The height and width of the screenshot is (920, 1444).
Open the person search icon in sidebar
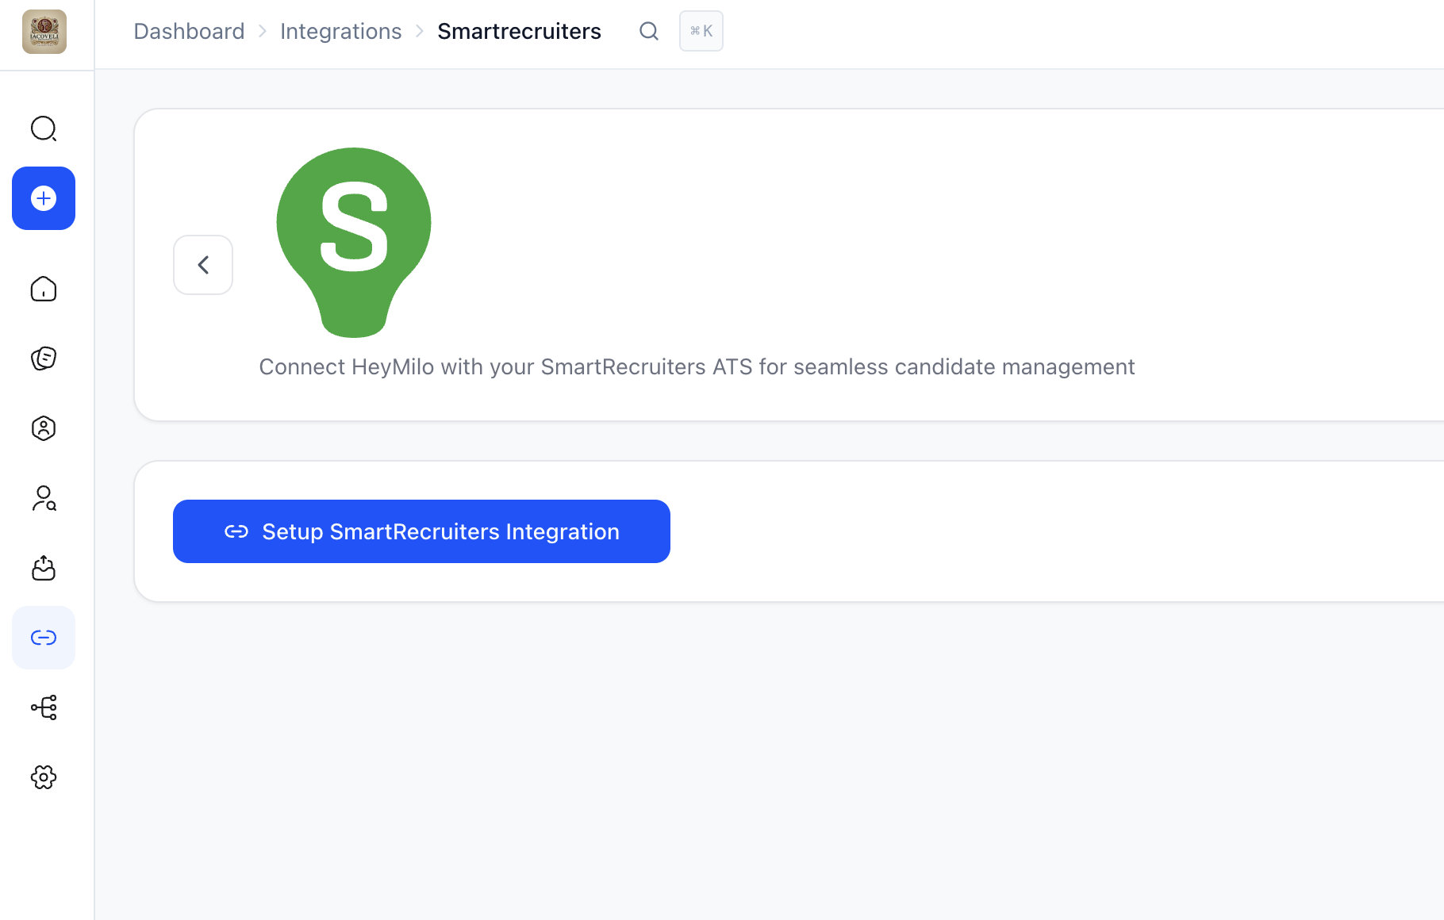pyautogui.click(x=44, y=498)
